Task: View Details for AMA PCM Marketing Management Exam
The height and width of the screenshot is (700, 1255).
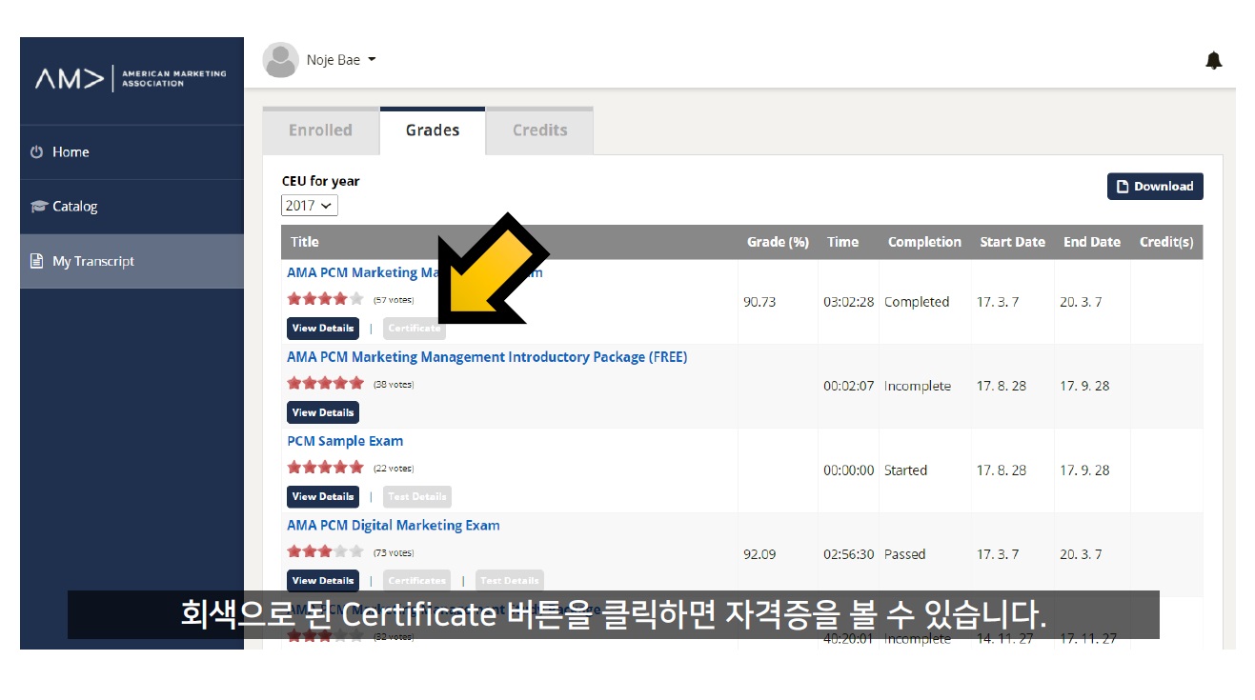Action: (x=323, y=329)
